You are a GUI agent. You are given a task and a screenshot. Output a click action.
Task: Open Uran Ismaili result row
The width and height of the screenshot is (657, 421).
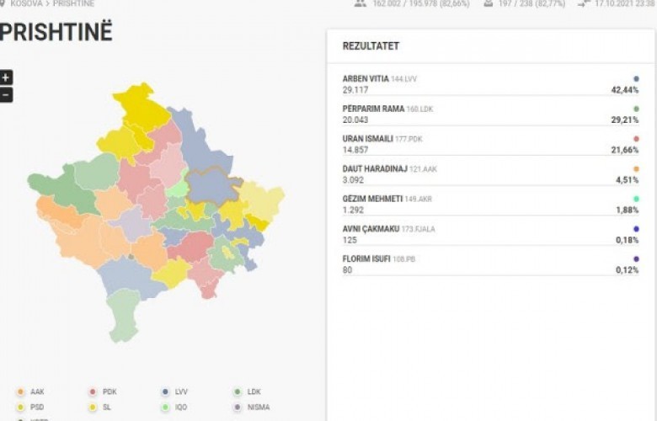point(490,144)
